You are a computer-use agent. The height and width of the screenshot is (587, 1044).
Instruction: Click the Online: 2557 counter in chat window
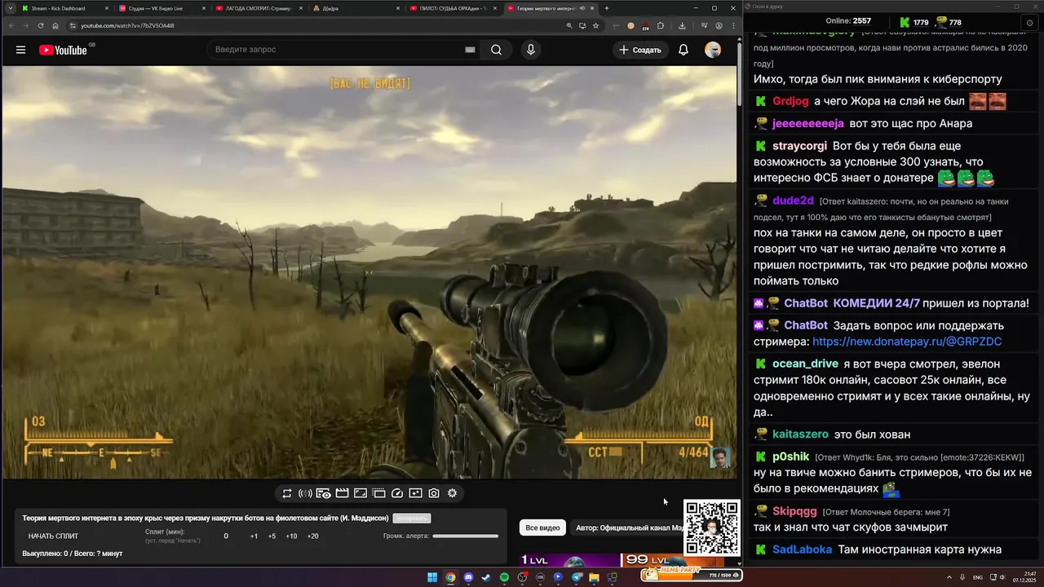(848, 21)
